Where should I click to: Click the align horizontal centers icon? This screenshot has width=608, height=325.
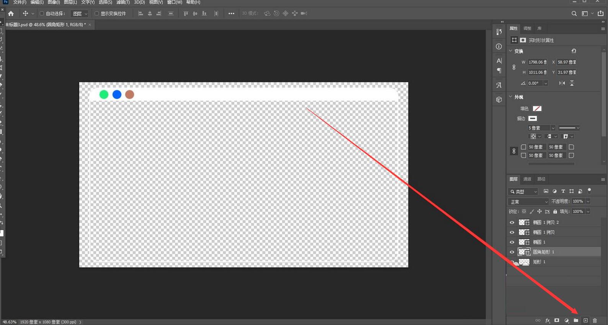[150, 13]
